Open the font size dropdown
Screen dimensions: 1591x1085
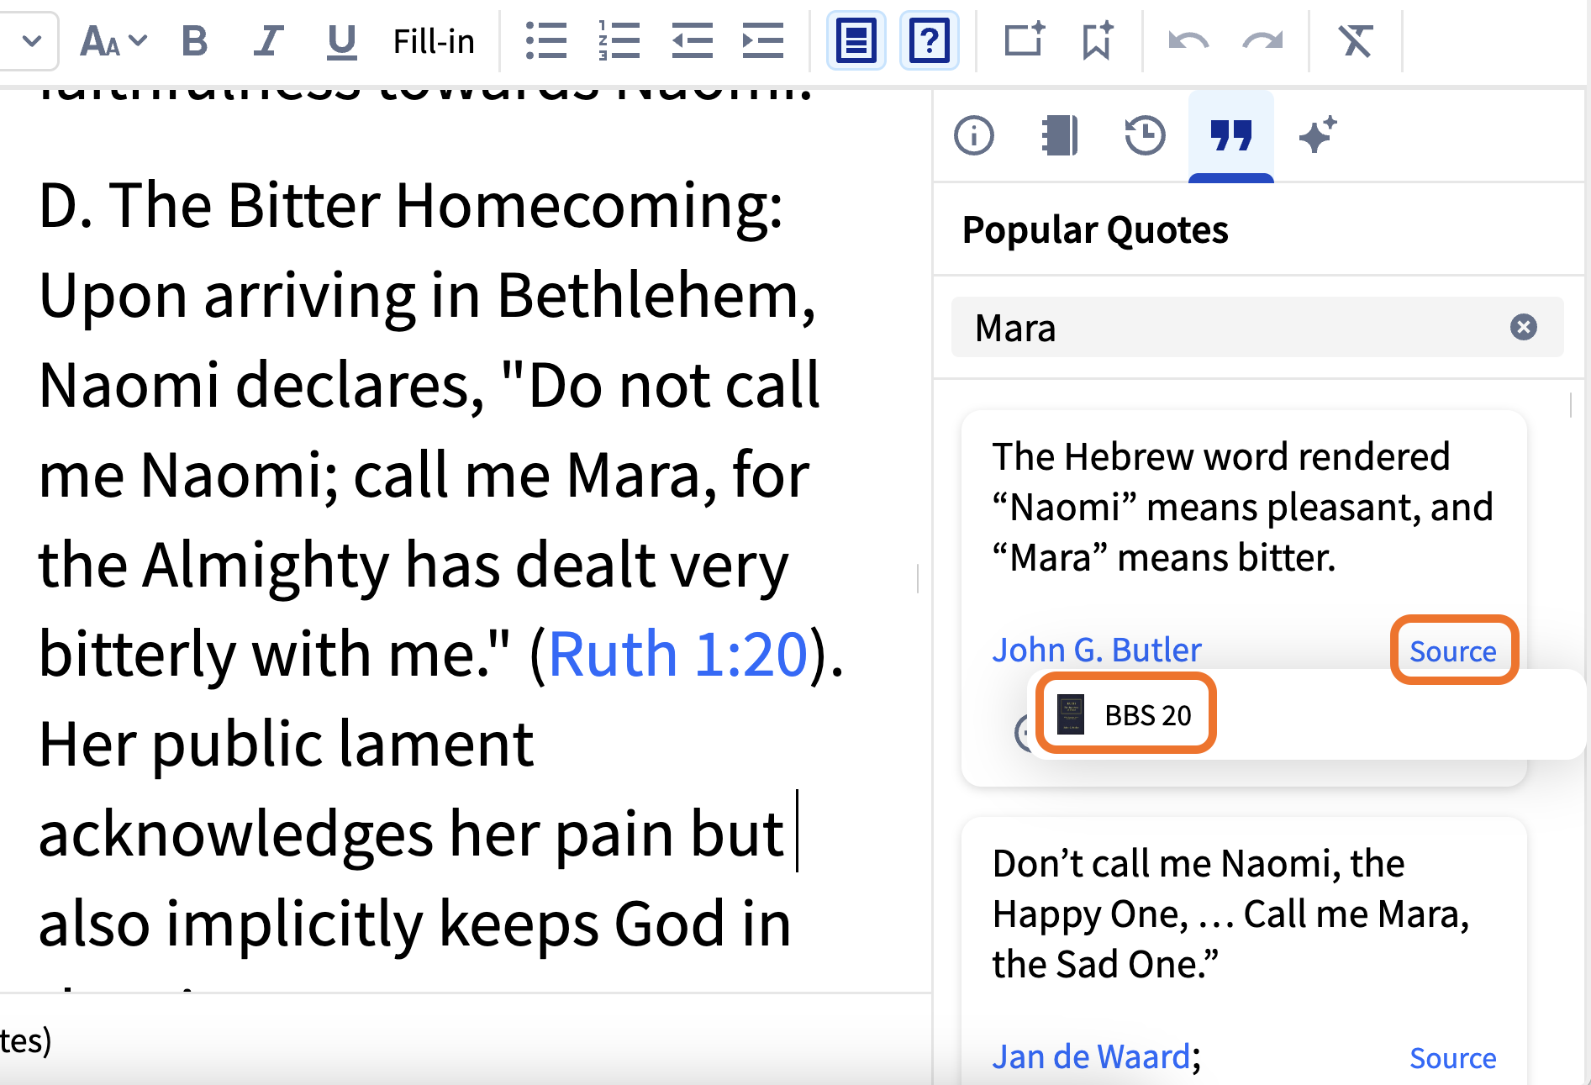pos(113,40)
